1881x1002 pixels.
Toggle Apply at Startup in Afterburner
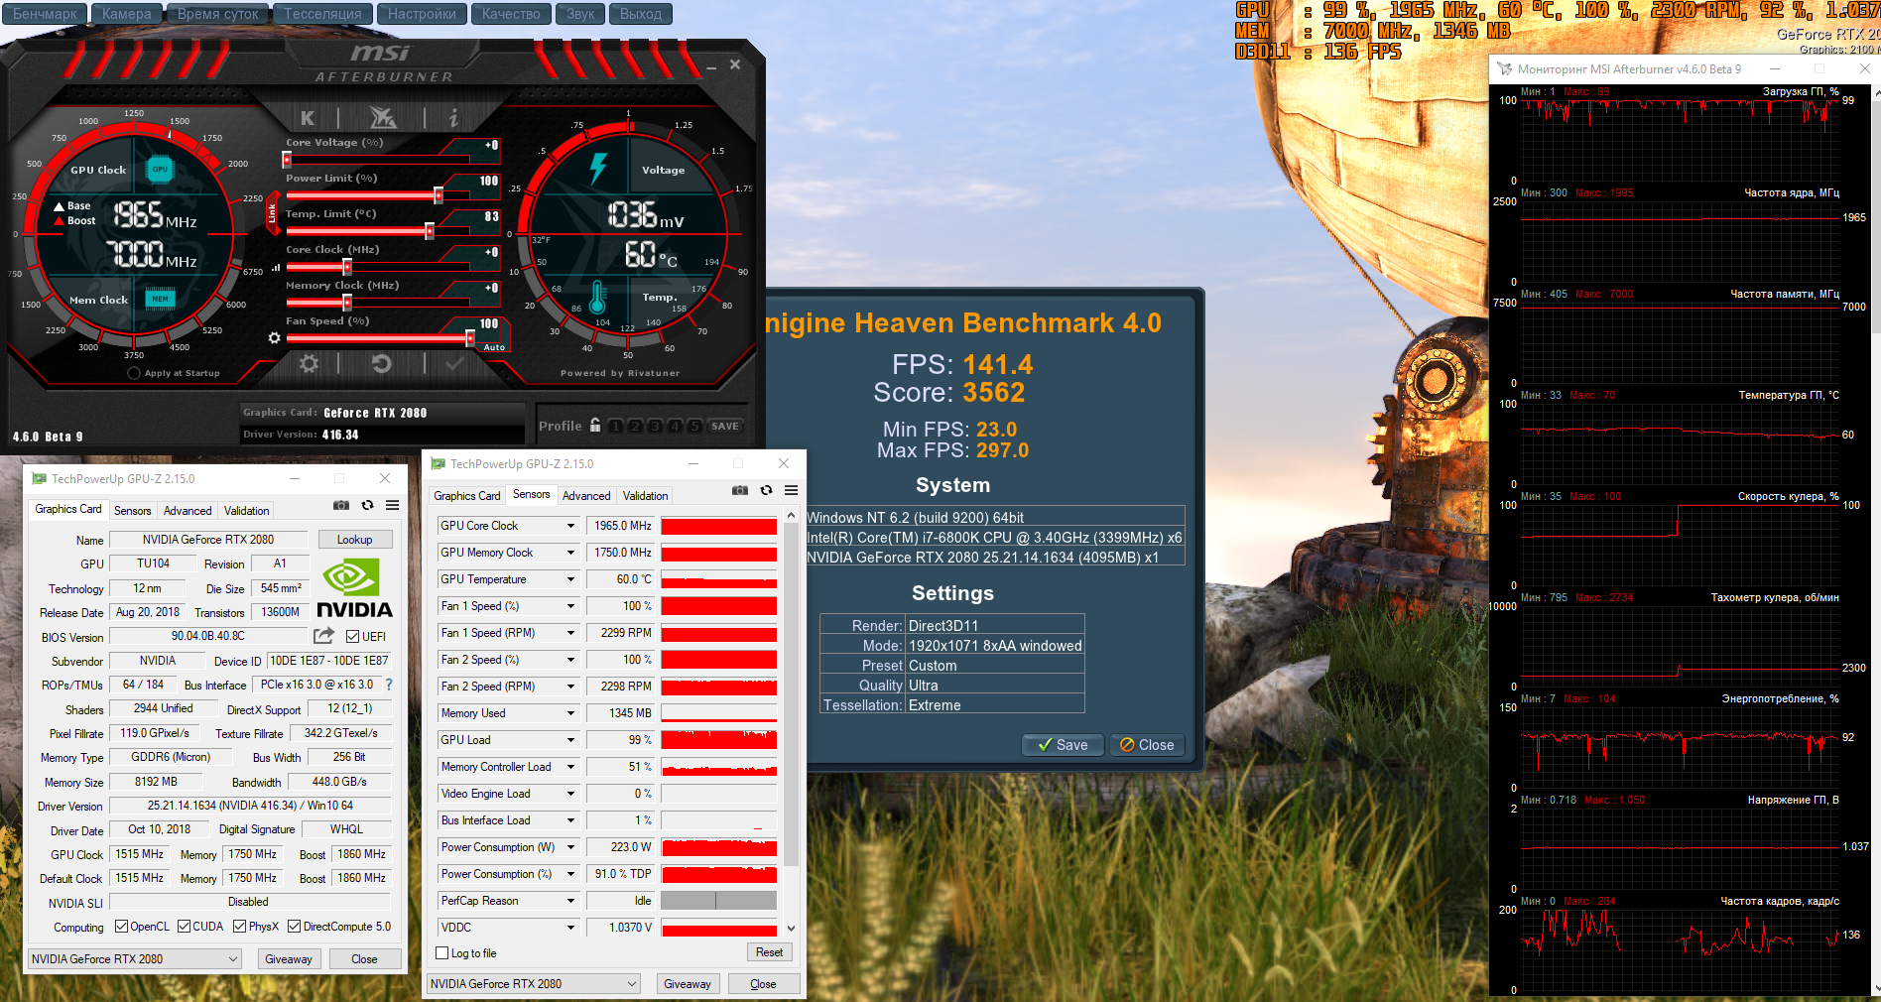134,373
